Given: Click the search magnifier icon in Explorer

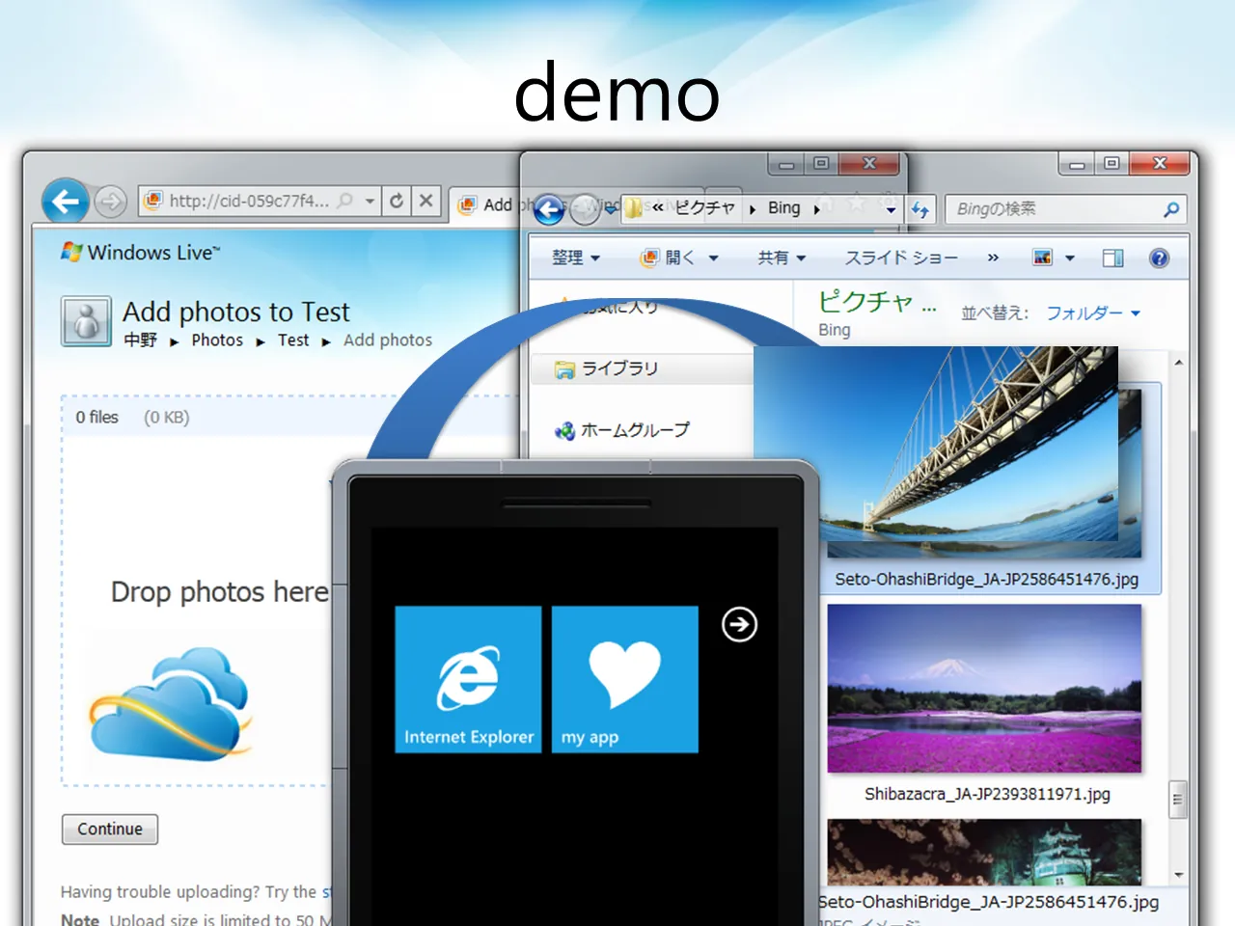Looking at the screenshot, I should point(1171,209).
